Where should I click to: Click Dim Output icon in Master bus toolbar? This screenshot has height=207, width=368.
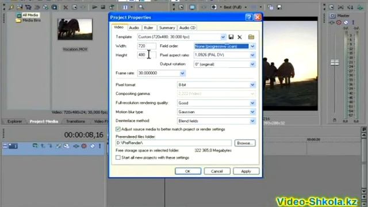[350, 7]
